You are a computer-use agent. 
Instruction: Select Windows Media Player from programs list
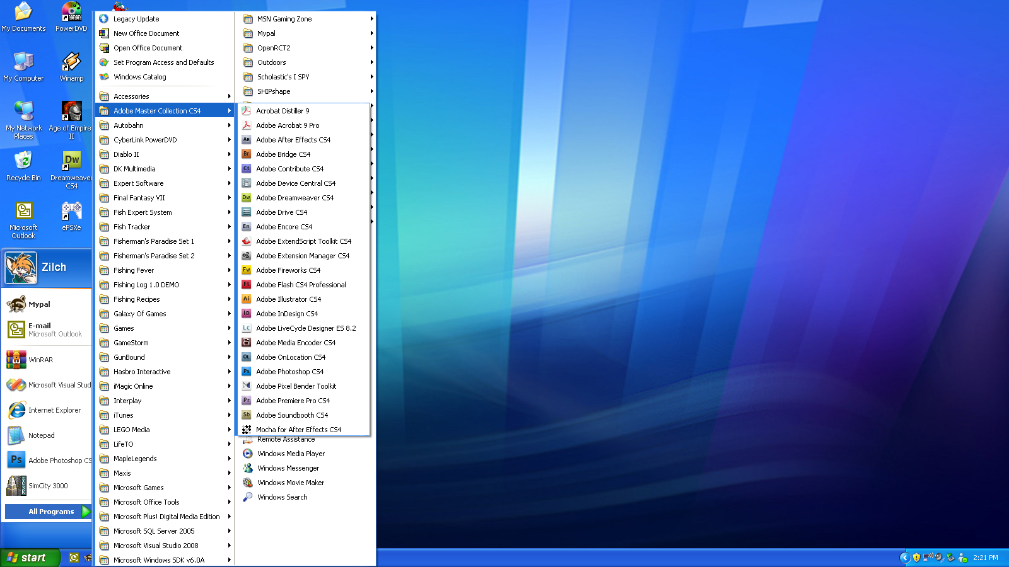point(291,454)
